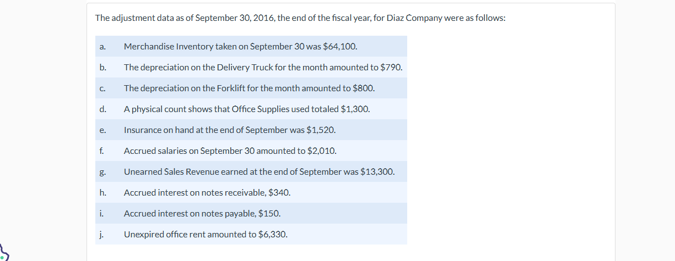Select the accrued interest on notes receivable row
Viewport: 675px width, 261px height.
click(251, 192)
